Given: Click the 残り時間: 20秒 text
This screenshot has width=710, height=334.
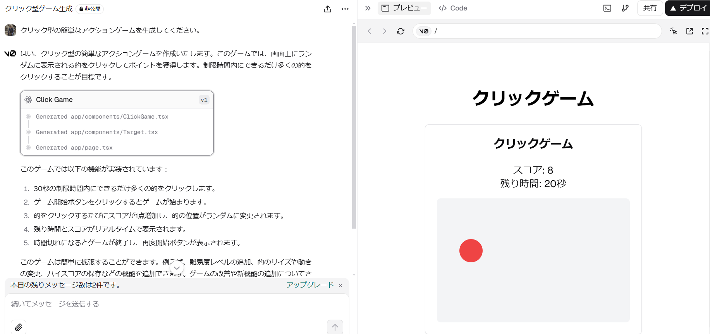Looking at the screenshot, I should [x=533, y=184].
